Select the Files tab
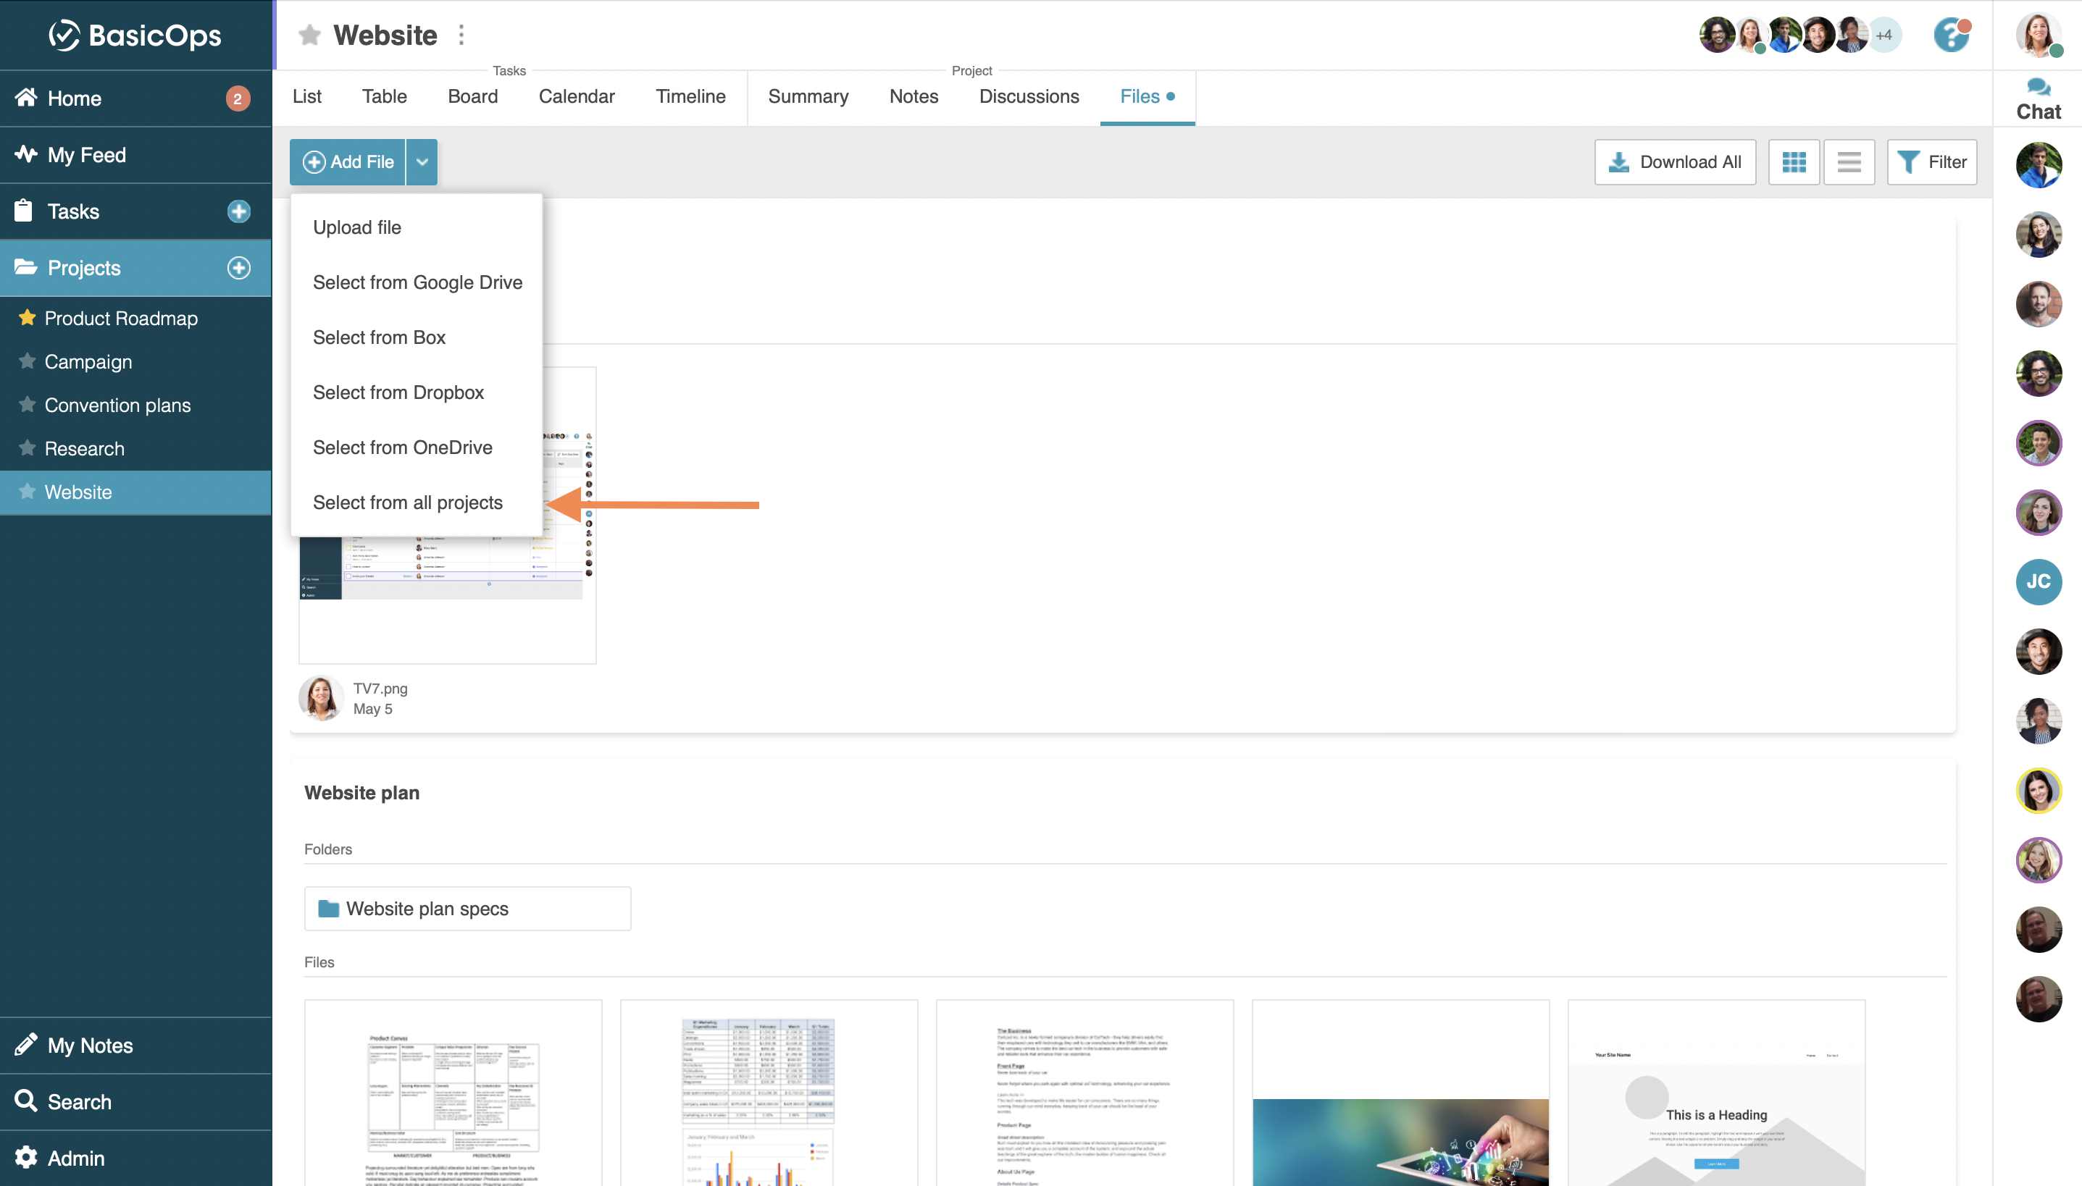This screenshot has height=1186, width=2082. (x=1147, y=97)
